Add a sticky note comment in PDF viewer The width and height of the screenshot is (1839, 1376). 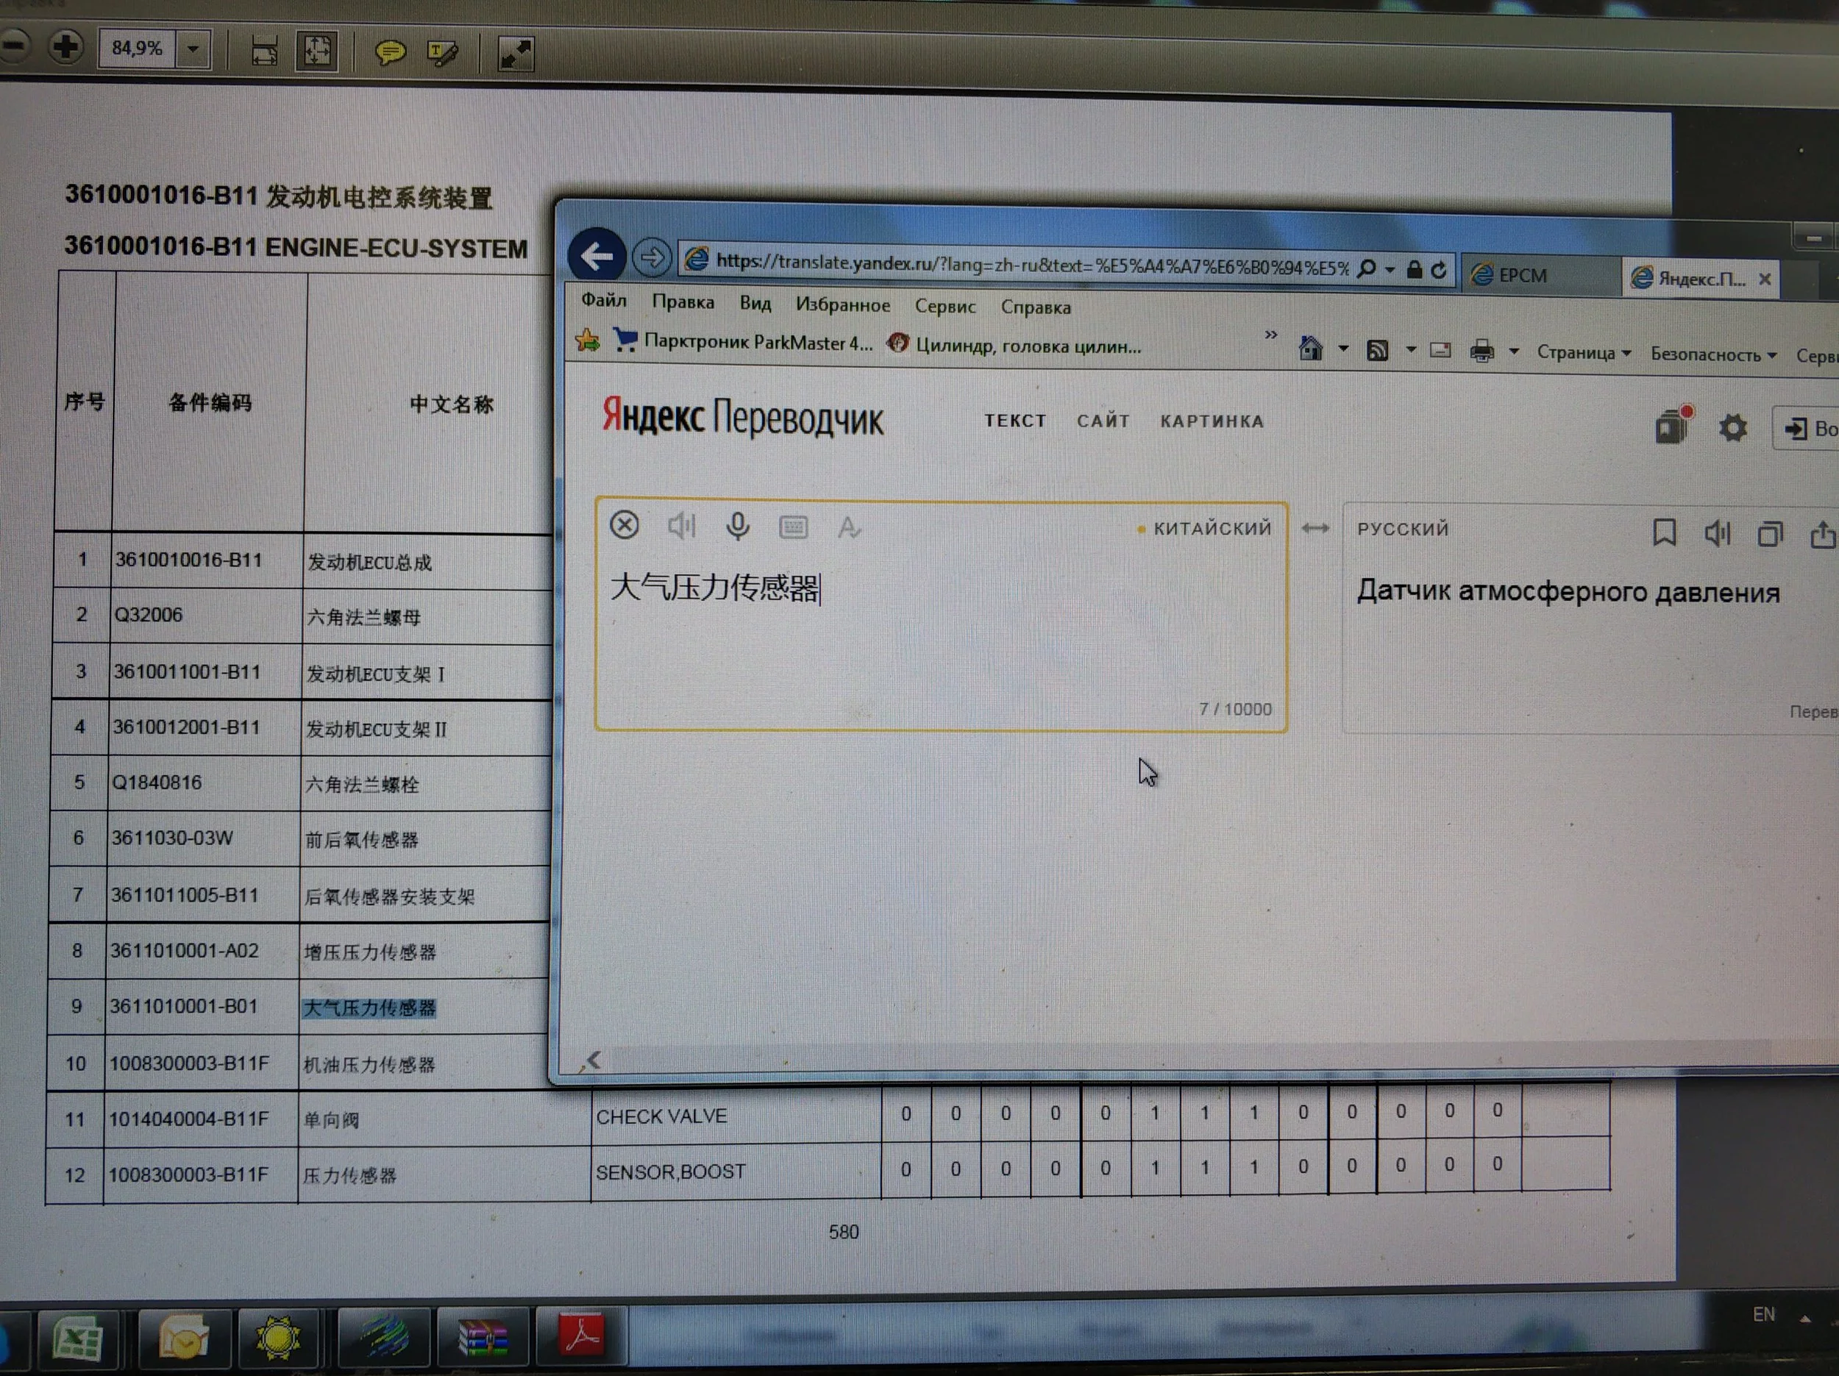(x=390, y=53)
